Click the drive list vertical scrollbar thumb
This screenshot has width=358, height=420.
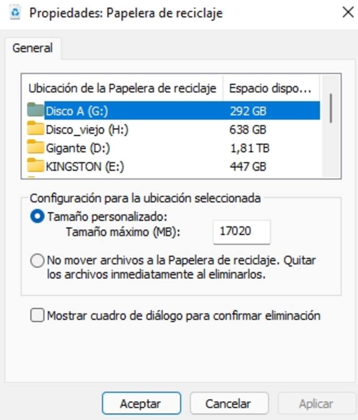[331, 107]
